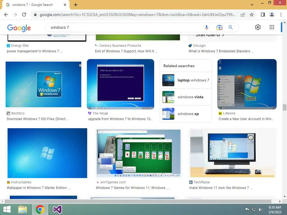Click the Google logo

tap(19, 28)
